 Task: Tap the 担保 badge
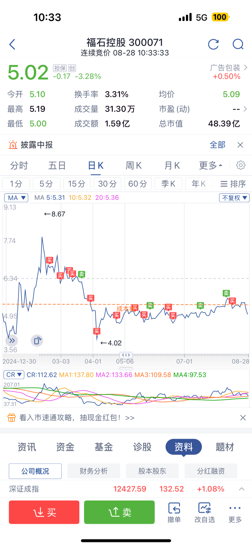tap(60, 68)
